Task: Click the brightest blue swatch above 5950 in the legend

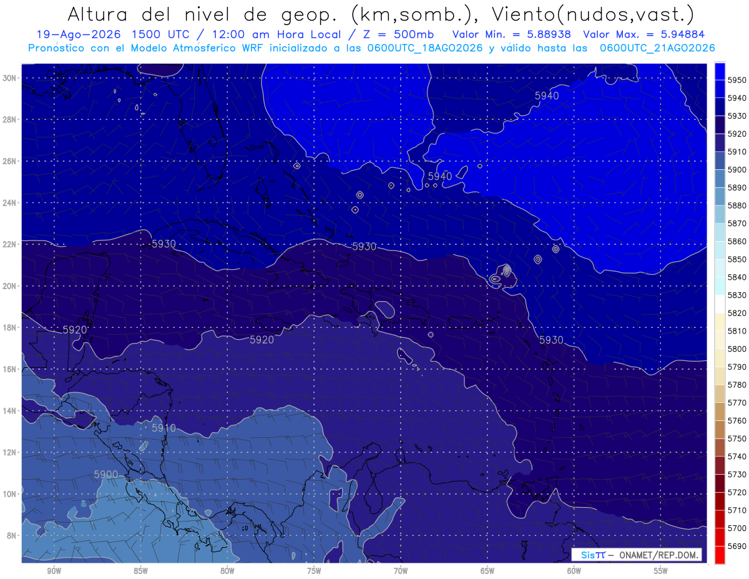Action: tap(720, 71)
